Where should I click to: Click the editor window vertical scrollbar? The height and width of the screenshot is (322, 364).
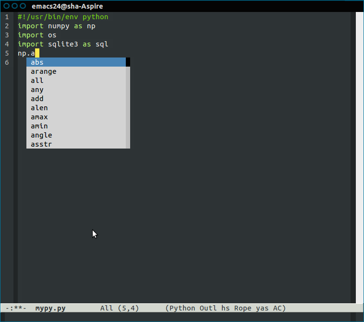pyautogui.click(x=360, y=158)
